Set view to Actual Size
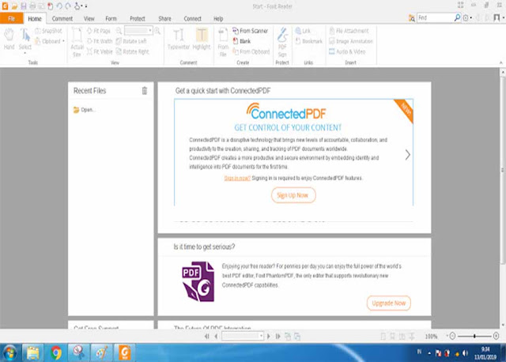The image size is (506, 362). pos(77,42)
